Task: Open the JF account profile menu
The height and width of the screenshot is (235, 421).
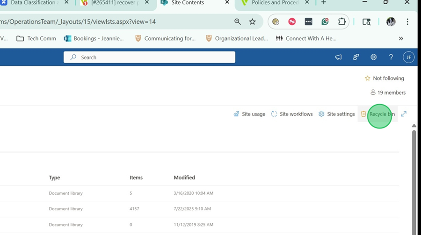Action: coord(408,57)
